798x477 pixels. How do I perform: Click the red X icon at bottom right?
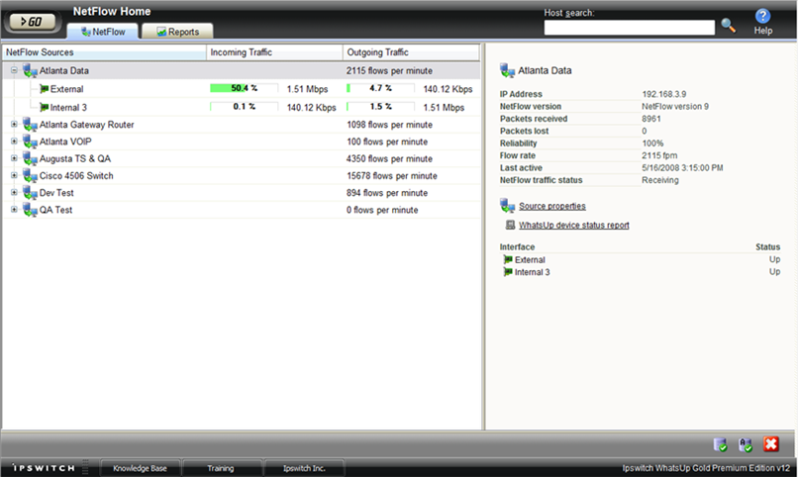(x=771, y=444)
